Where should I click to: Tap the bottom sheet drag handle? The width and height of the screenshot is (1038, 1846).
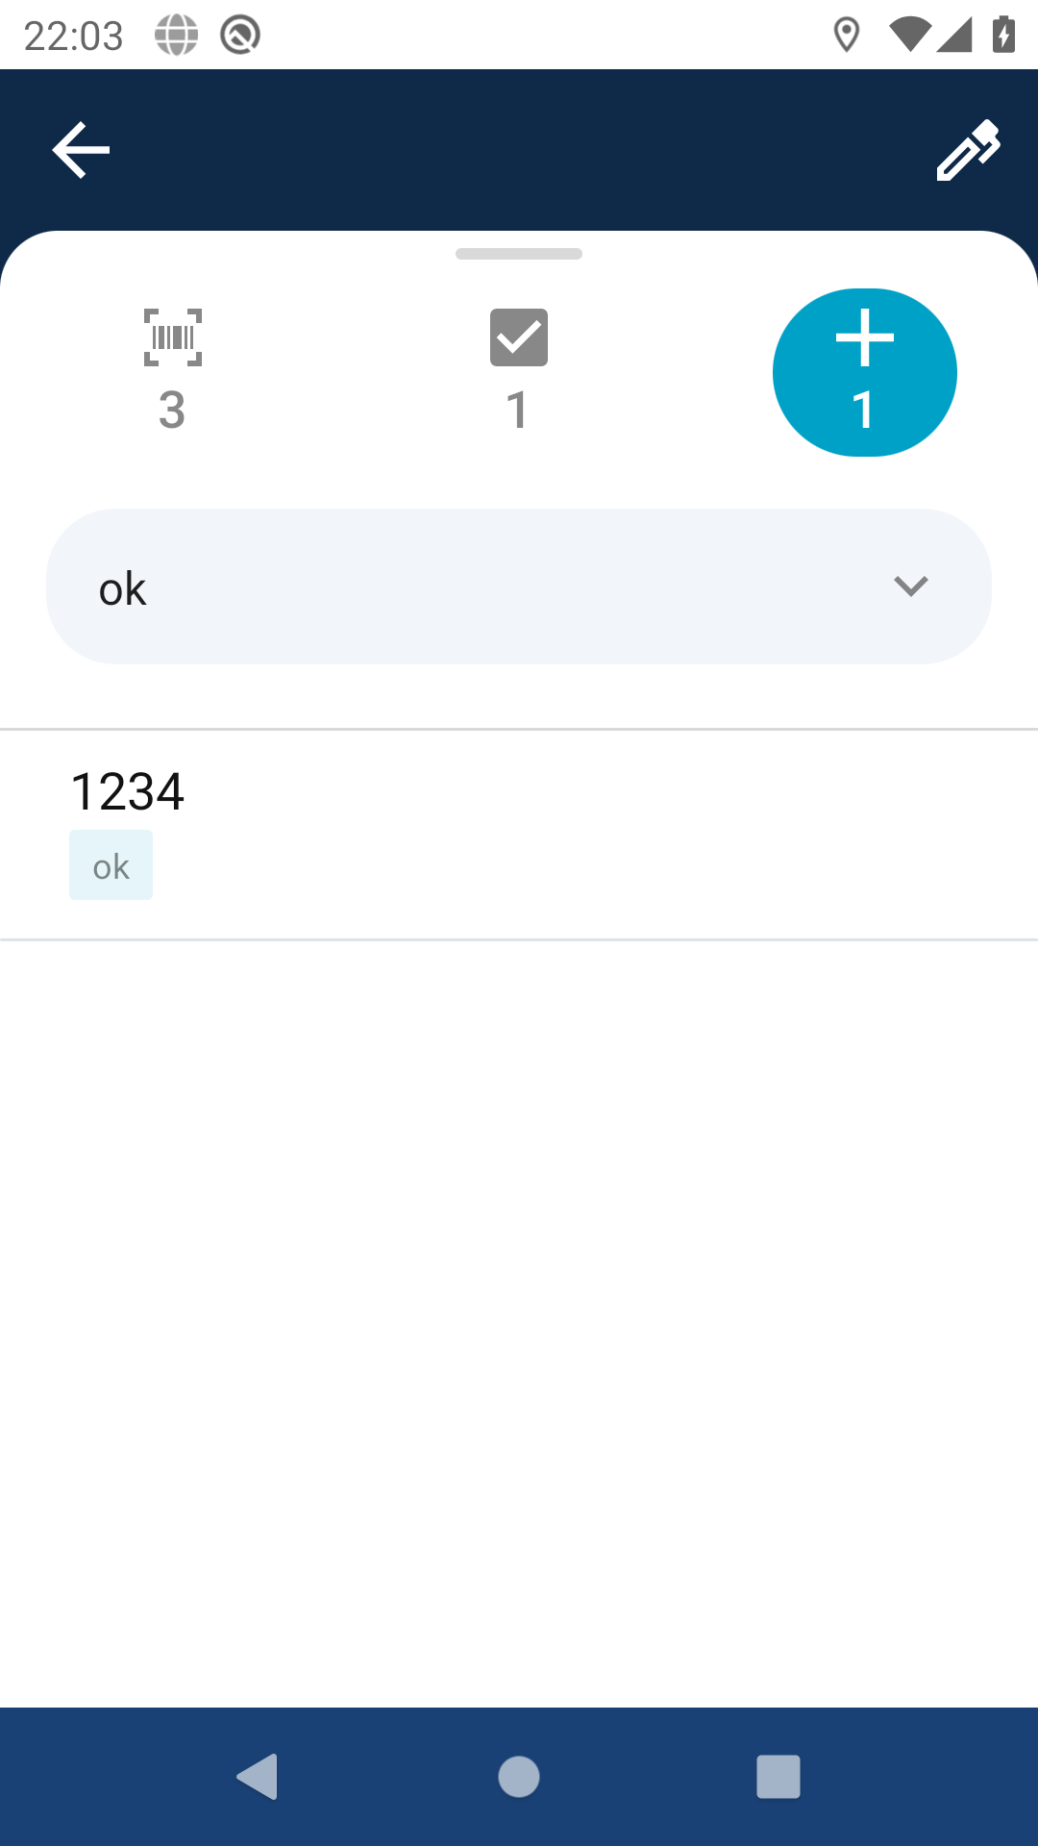point(519,254)
